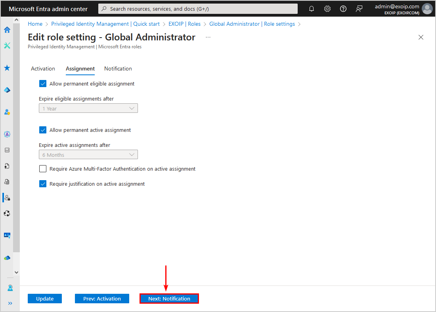436x312 pixels.
Task: Open settings gear icon
Action: (327, 9)
